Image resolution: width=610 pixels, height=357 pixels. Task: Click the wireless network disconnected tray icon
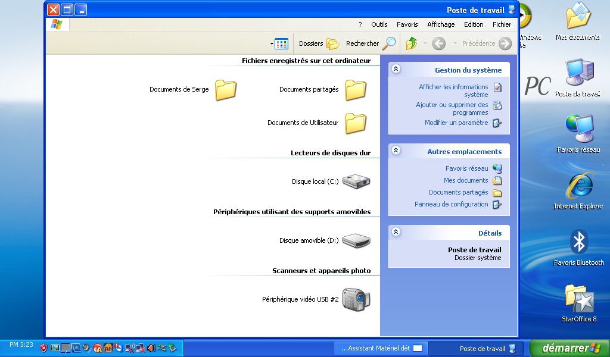click(x=130, y=348)
